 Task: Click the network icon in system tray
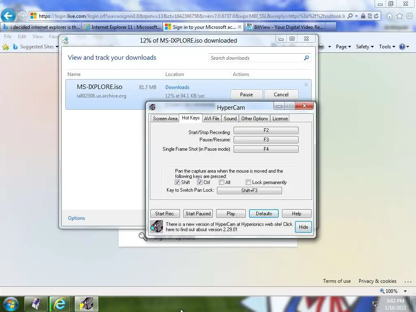375,304
